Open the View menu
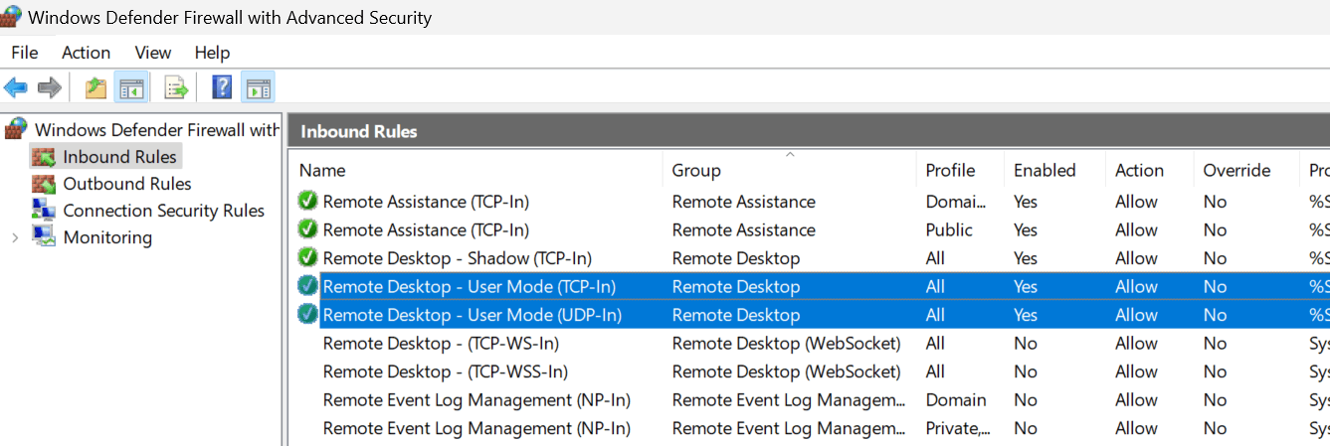Screen dimensions: 1330x446 (x=153, y=53)
